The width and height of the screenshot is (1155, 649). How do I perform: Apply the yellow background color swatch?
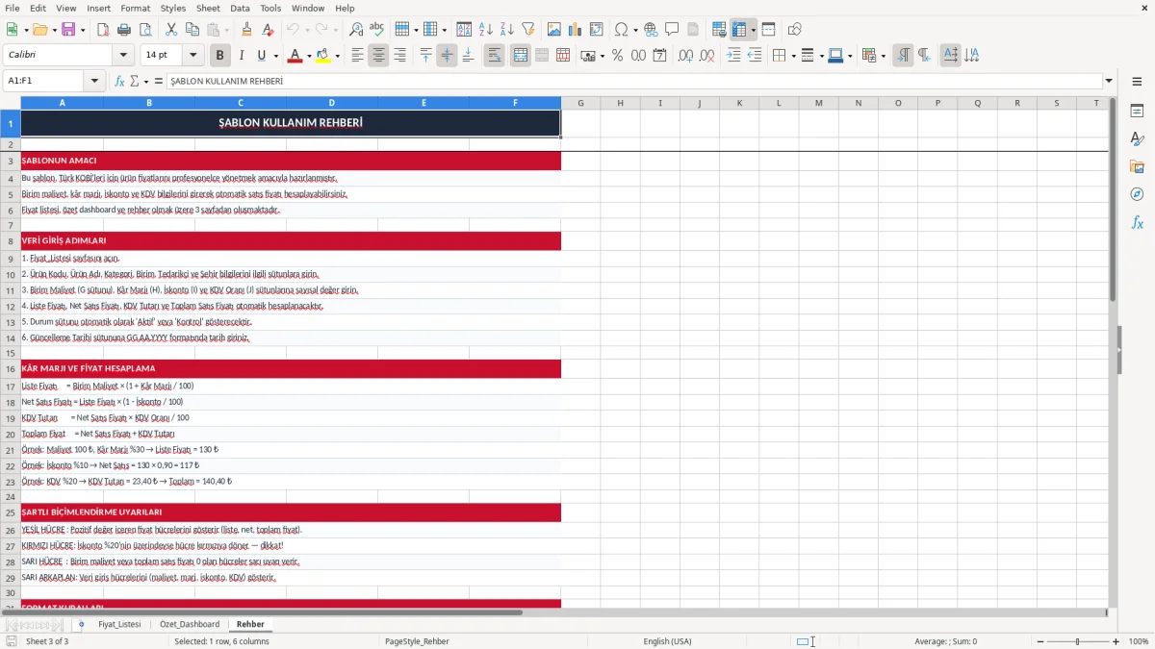[x=323, y=56]
